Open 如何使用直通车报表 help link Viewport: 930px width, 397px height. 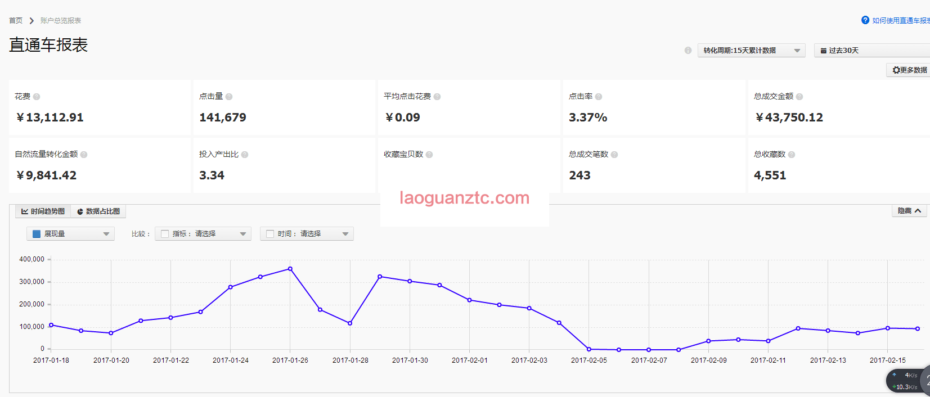coord(901,21)
